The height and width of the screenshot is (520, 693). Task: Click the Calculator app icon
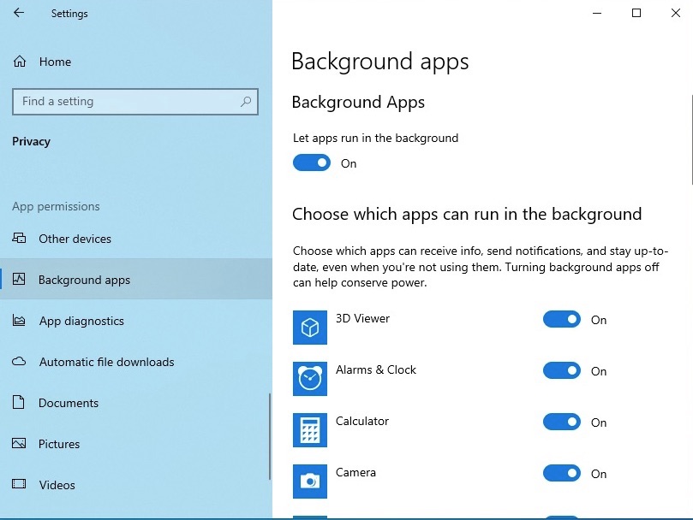[310, 430]
